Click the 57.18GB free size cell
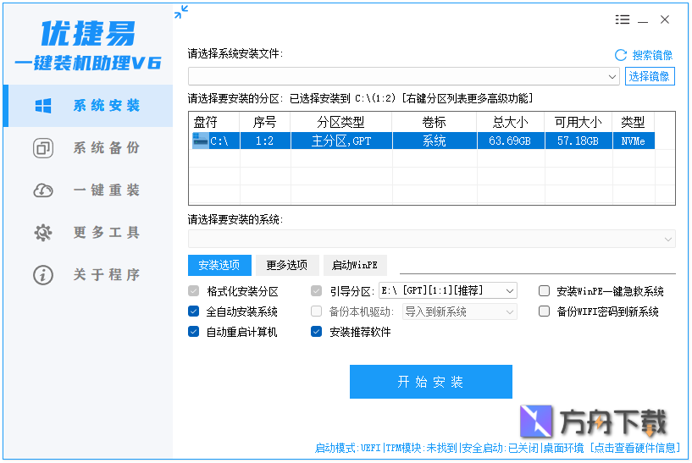The image size is (692, 463). (579, 141)
